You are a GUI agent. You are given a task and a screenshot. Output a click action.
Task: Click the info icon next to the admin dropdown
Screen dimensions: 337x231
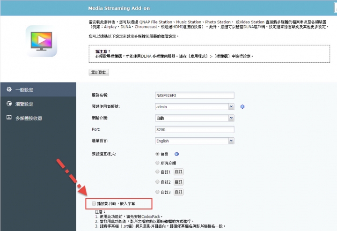242,107
